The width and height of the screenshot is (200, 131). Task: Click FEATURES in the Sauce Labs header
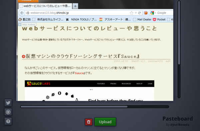point(101,84)
